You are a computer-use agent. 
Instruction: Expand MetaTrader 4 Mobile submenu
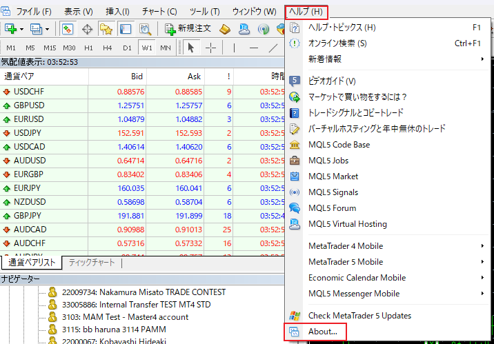[x=388, y=246]
